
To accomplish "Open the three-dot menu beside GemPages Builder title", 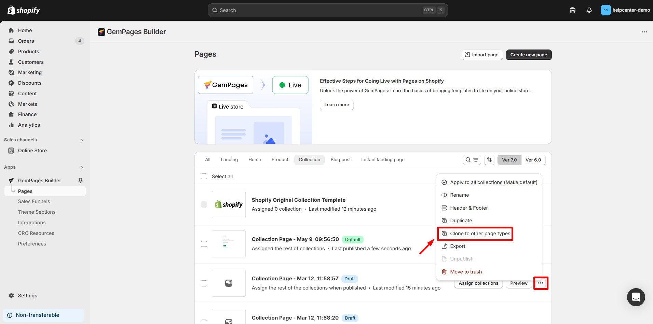I will [644, 32].
